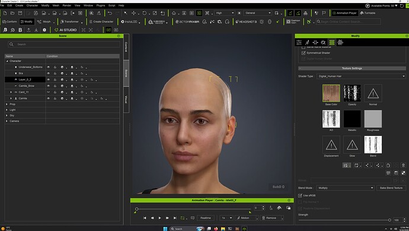Toggle lock icon on Underwear_Bottoms row

pos(55,67)
